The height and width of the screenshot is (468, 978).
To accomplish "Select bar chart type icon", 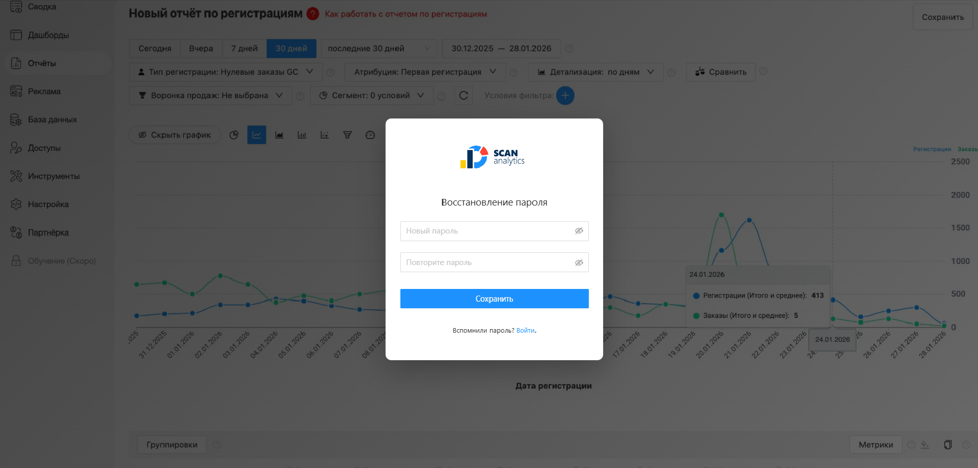I will [x=302, y=135].
